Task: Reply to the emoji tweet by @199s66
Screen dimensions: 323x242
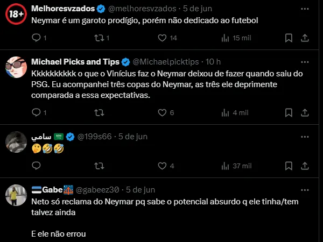Action: click(x=37, y=166)
